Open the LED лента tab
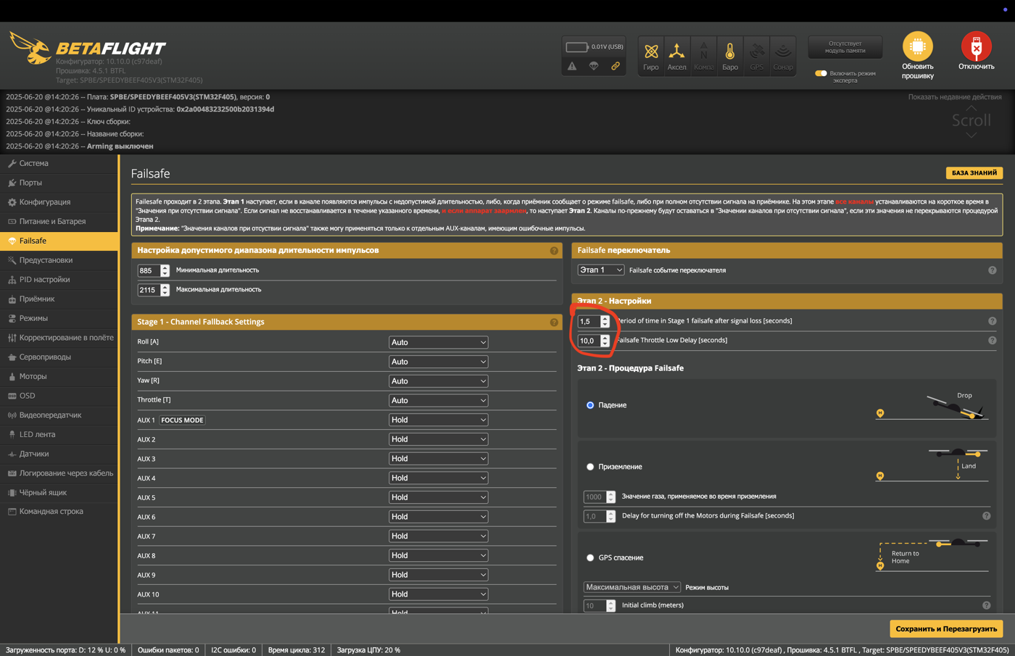 [x=59, y=434]
